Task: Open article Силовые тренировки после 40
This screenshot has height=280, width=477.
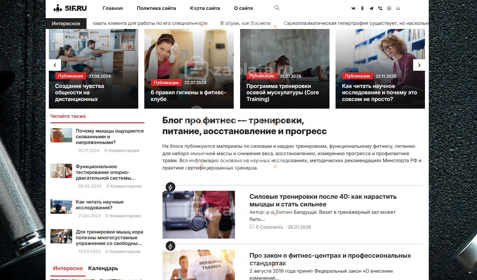Action: click(323, 200)
